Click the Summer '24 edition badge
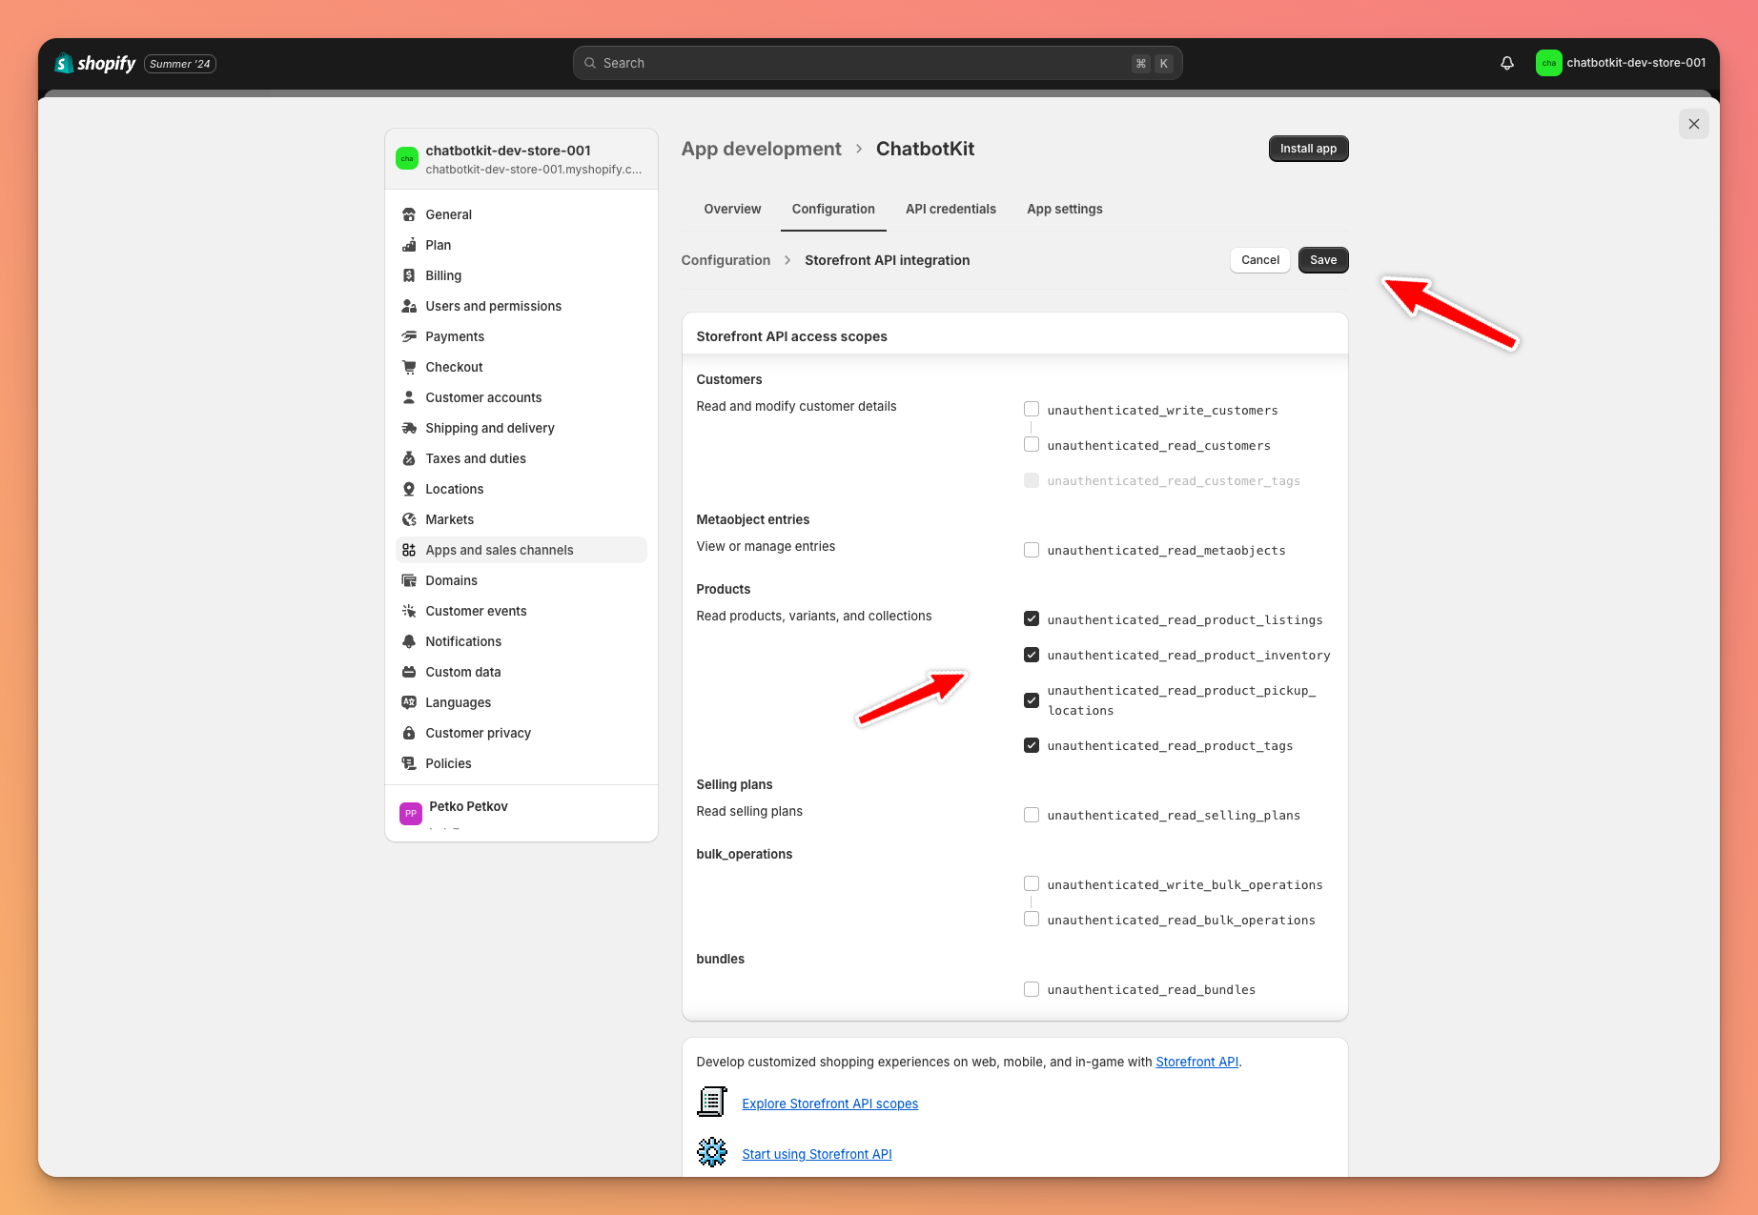 click(x=180, y=64)
